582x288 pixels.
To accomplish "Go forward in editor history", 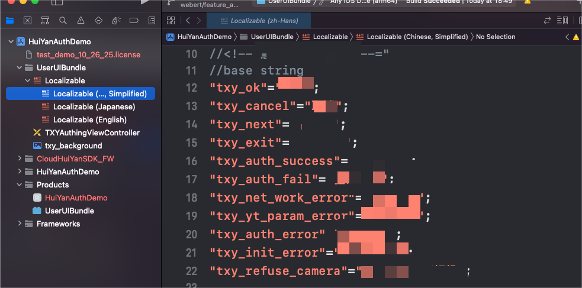I will click(x=199, y=21).
